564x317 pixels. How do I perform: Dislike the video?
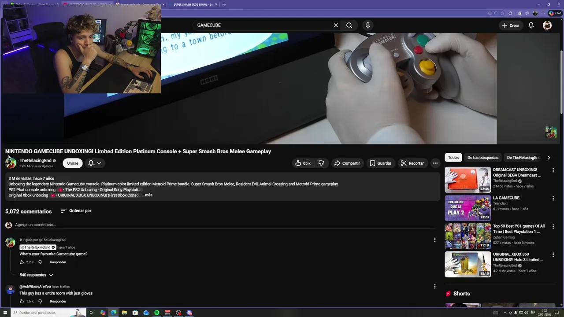tap(321, 163)
